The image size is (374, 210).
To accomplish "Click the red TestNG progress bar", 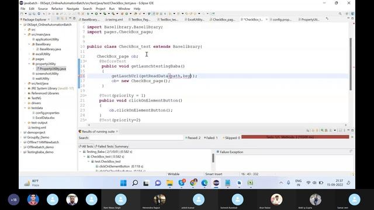I will click(x=295, y=137).
